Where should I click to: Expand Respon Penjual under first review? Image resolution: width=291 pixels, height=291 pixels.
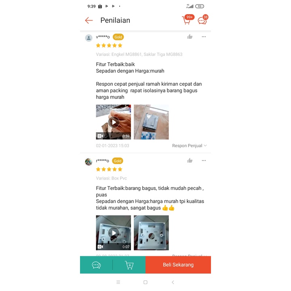click(x=189, y=145)
